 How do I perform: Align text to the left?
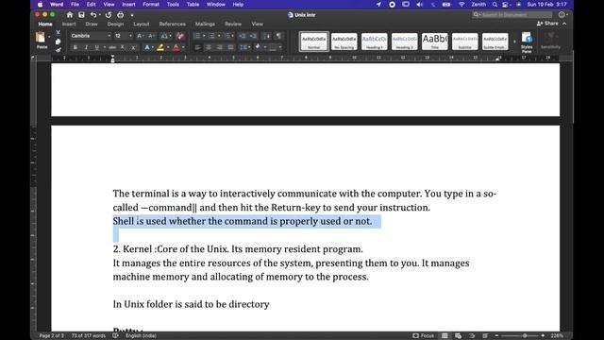(197, 47)
